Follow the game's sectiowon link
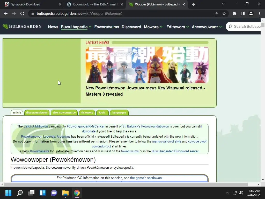This screenshot has width=265, height=199. tap(146, 178)
